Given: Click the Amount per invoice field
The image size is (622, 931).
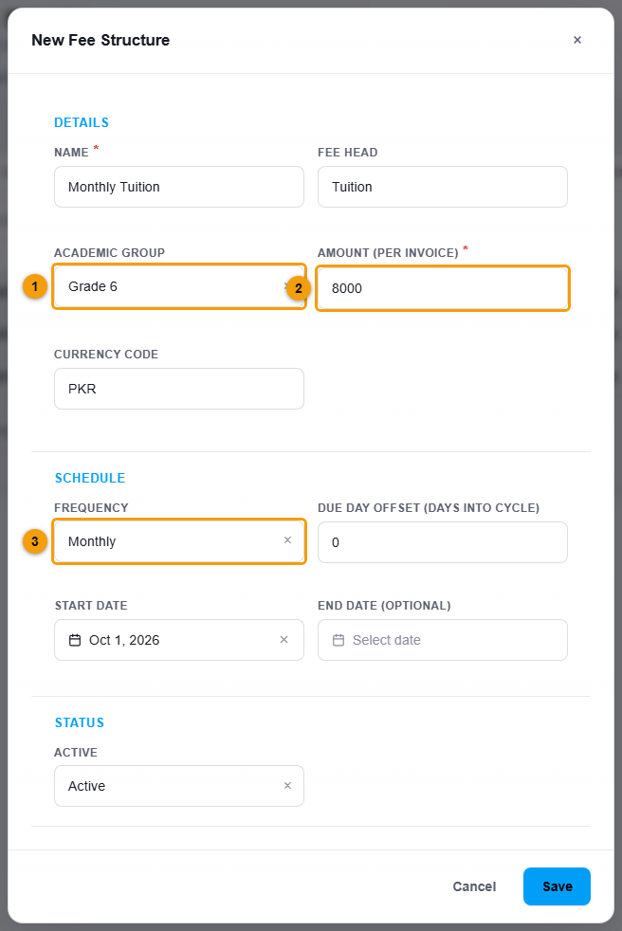Looking at the screenshot, I should 443,288.
